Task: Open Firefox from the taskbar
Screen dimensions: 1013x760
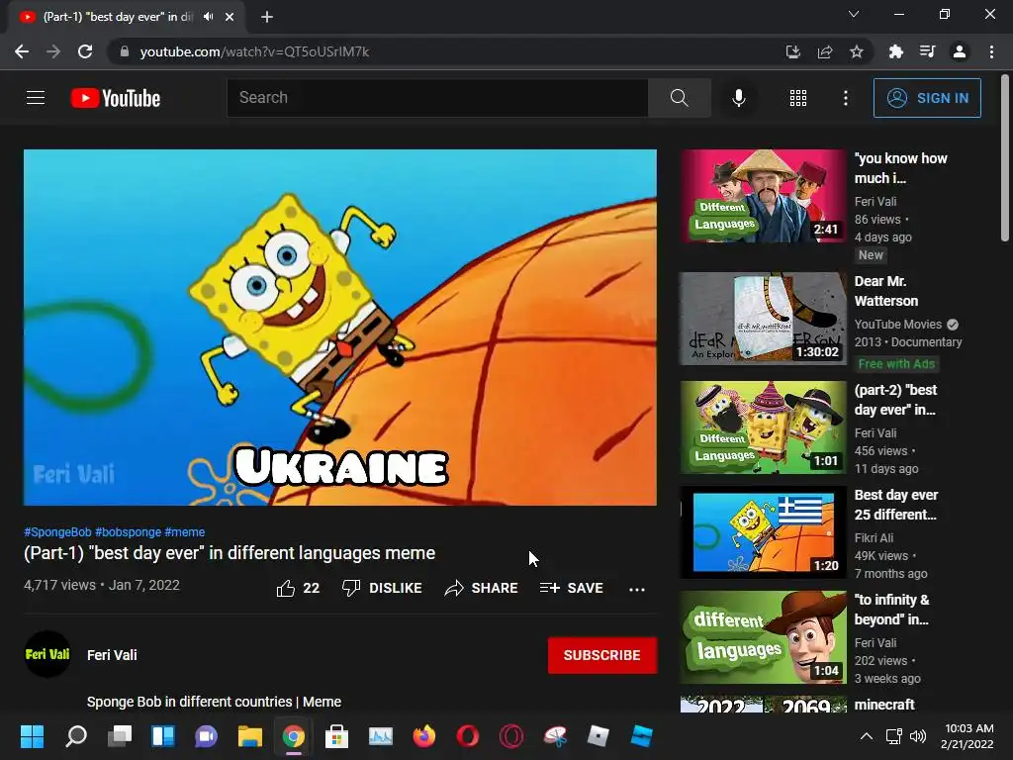Action: [x=423, y=736]
